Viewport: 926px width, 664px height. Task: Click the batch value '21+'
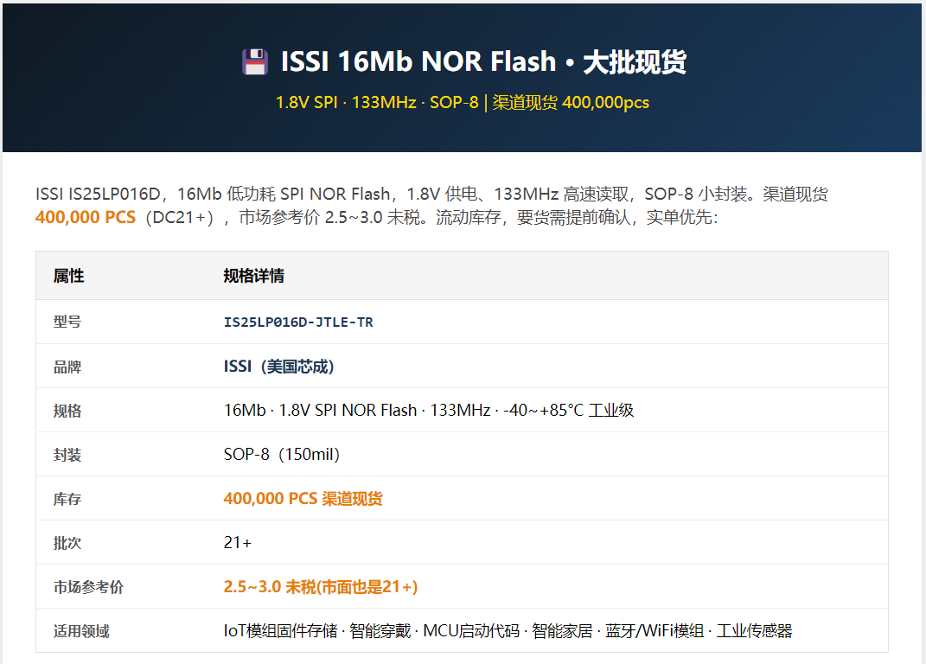(x=238, y=543)
